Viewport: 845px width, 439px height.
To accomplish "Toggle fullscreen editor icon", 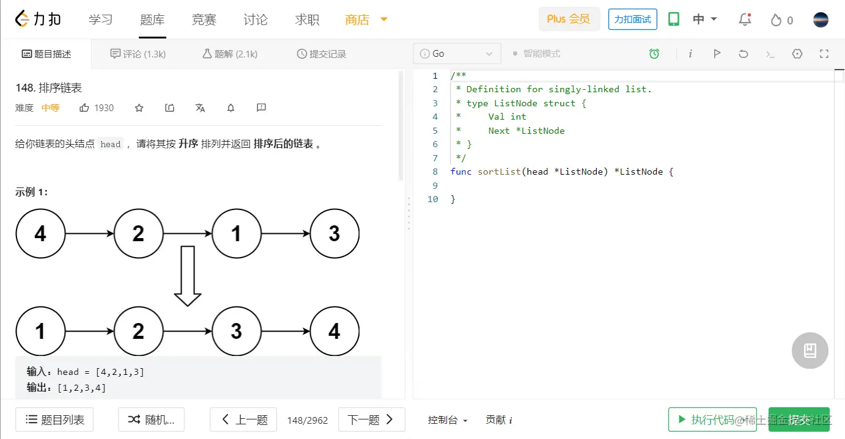I will click(824, 54).
